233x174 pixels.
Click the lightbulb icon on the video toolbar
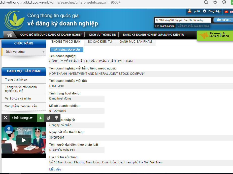tap(56, 118)
